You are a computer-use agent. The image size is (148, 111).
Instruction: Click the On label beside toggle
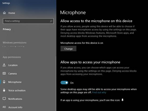[x=72, y=83]
